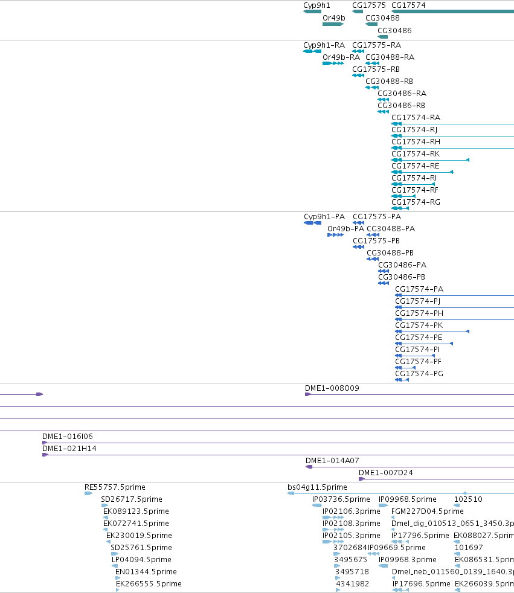514x593 pixels.
Task: Open the CG30486 gene label
Action: [394, 30]
